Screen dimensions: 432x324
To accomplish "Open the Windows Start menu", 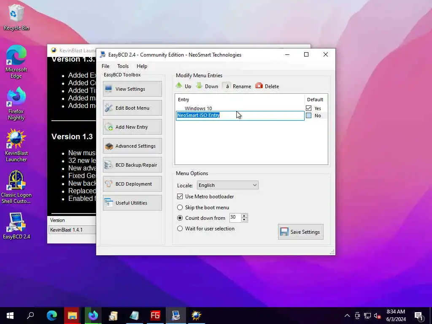I will click(x=10, y=316).
